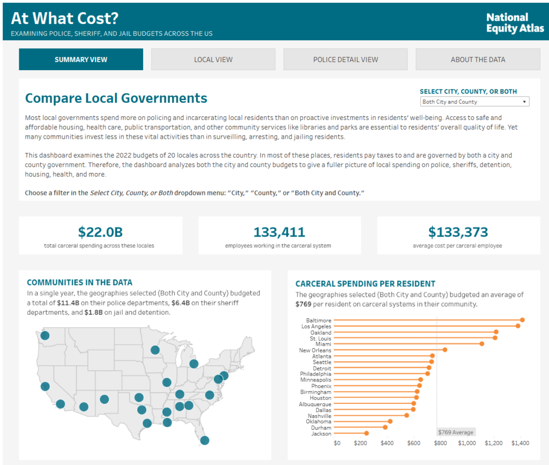
Task: Click the $22.0B total carceral spending card
Action: (100, 236)
